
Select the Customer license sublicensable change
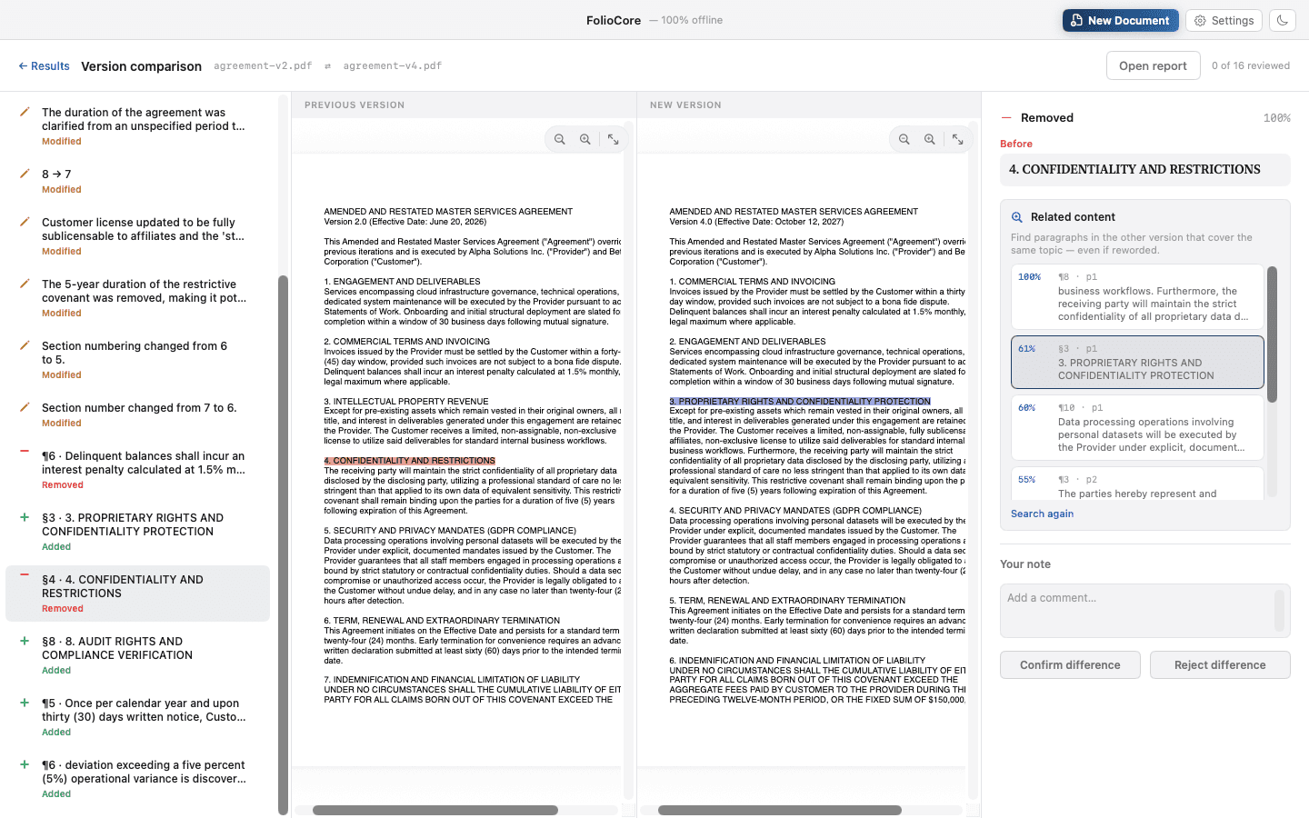pyautogui.click(x=138, y=236)
